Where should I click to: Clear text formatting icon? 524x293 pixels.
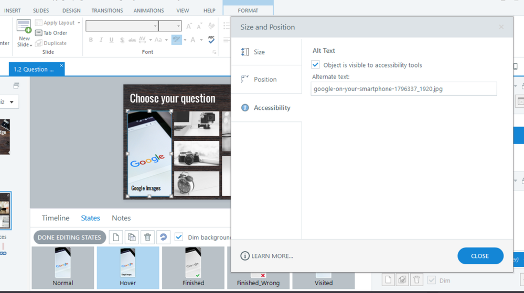(211, 26)
